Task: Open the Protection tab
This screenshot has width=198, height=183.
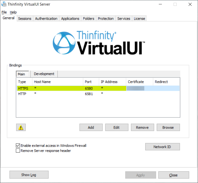Action: 106,19
